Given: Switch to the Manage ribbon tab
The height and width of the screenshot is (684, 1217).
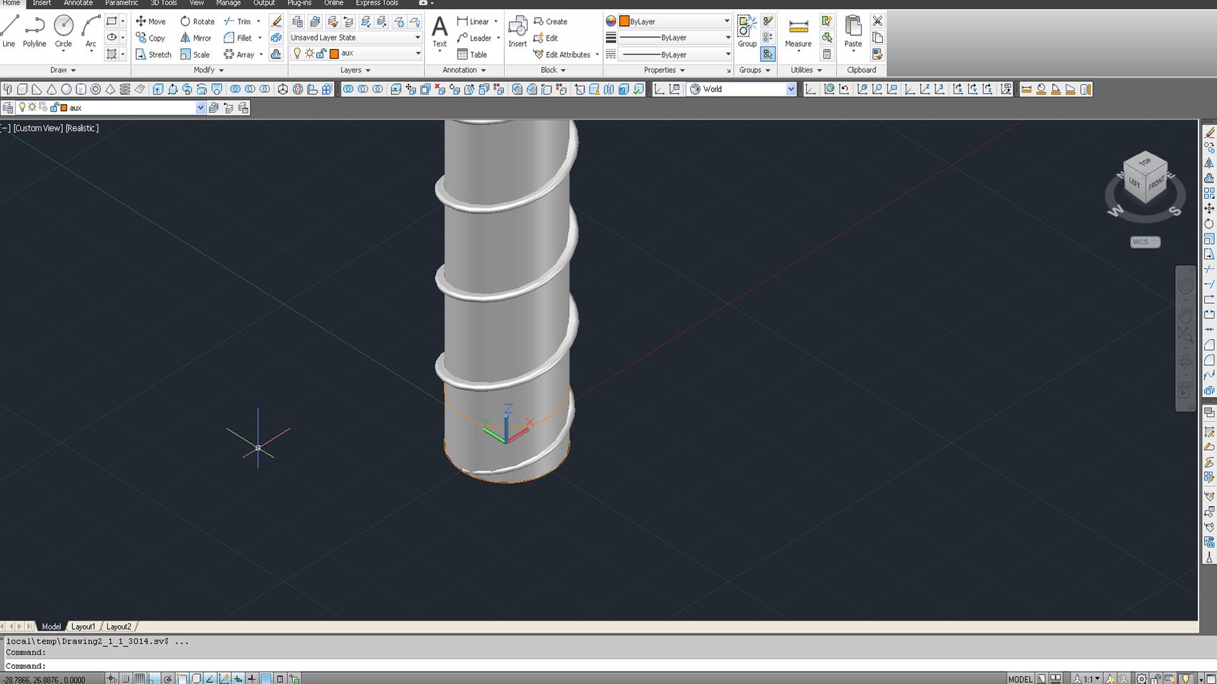Looking at the screenshot, I should 228,3.
